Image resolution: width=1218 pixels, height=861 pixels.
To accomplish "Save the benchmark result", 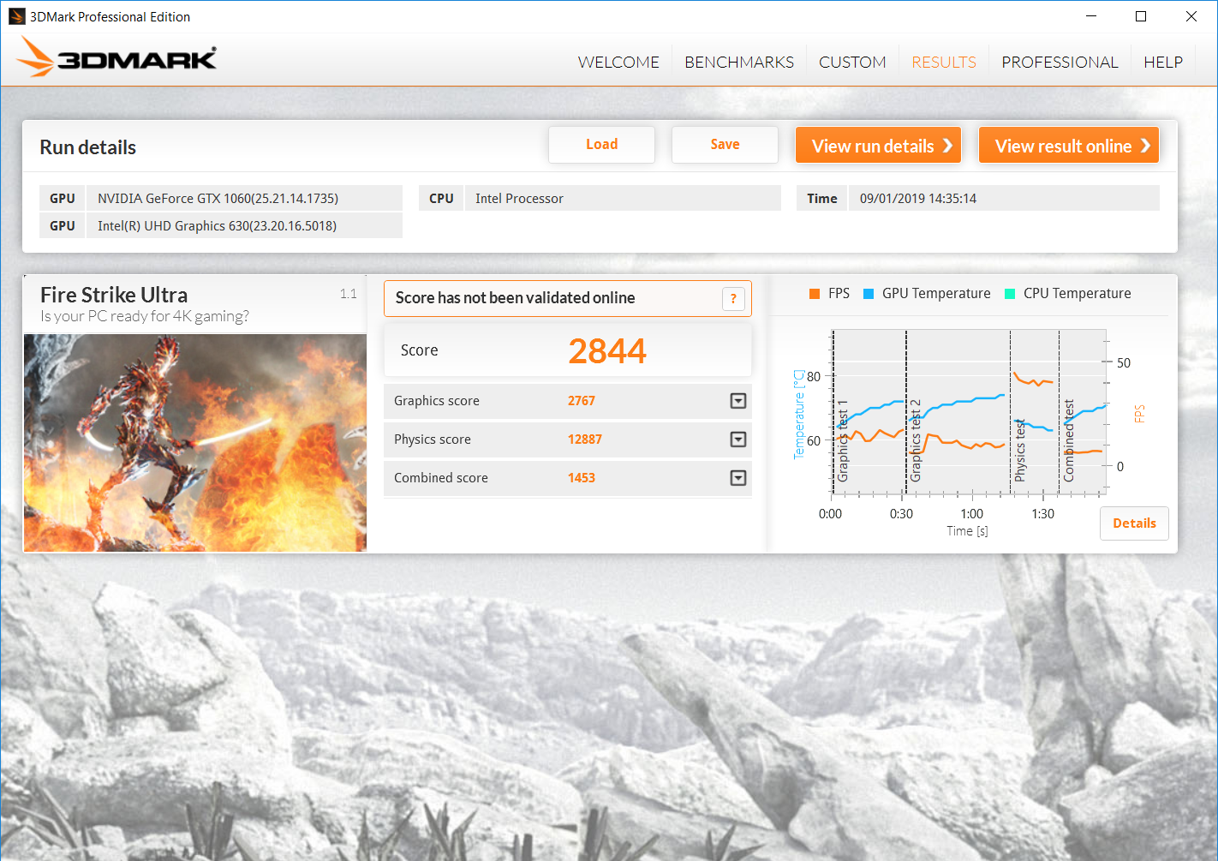I will (x=725, y=145).
